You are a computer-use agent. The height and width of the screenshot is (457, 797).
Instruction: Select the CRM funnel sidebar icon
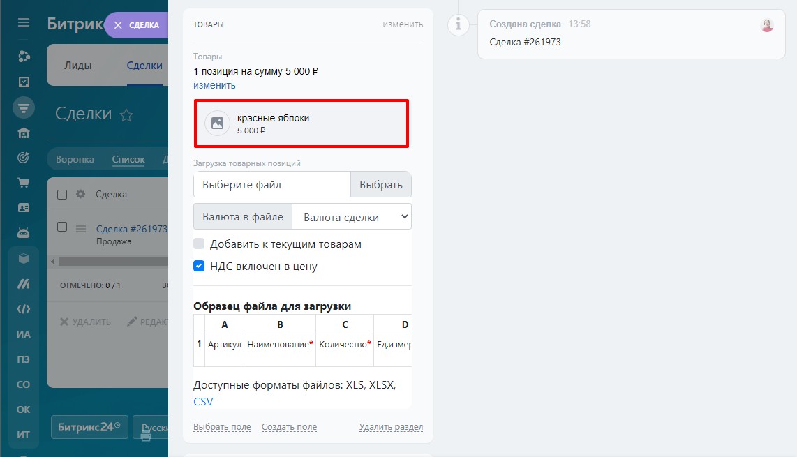(24, 107)
